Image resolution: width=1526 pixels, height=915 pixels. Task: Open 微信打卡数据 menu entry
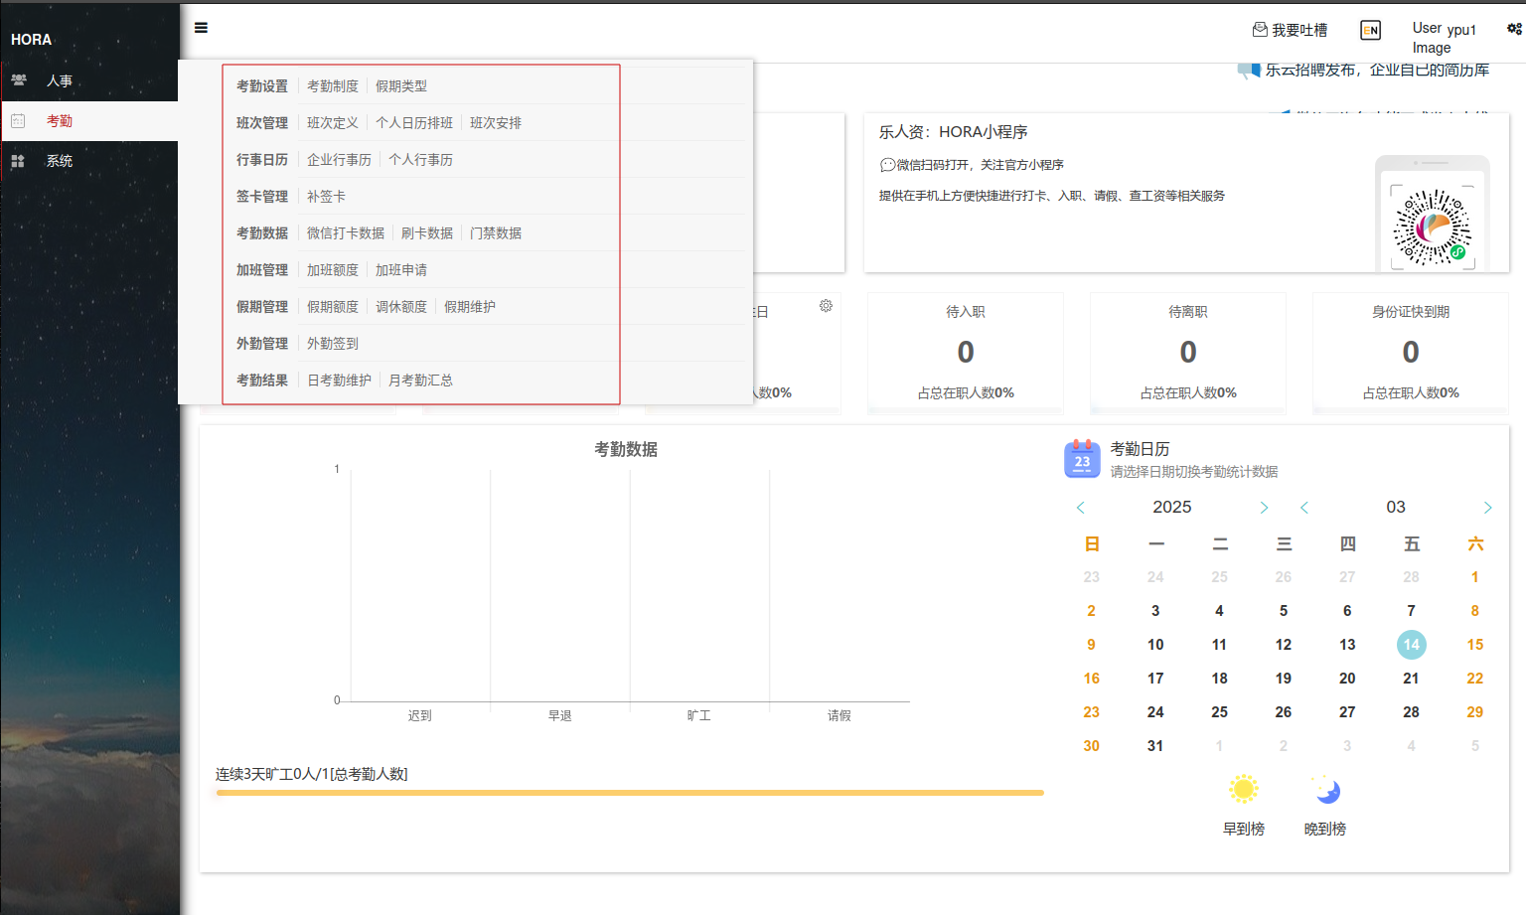[345, 233]
